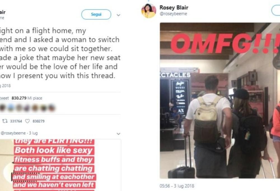This screenshot has width=280, height=191.
Task: Click the Segui follow button
Action: coord(96,15)
